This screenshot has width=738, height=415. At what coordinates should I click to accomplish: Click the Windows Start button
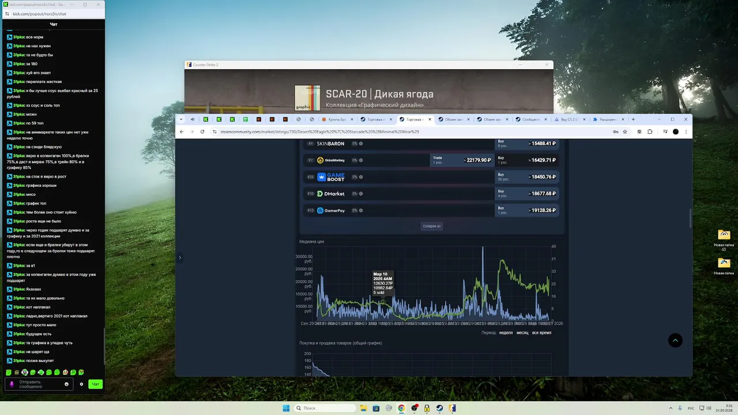point(286,408)
